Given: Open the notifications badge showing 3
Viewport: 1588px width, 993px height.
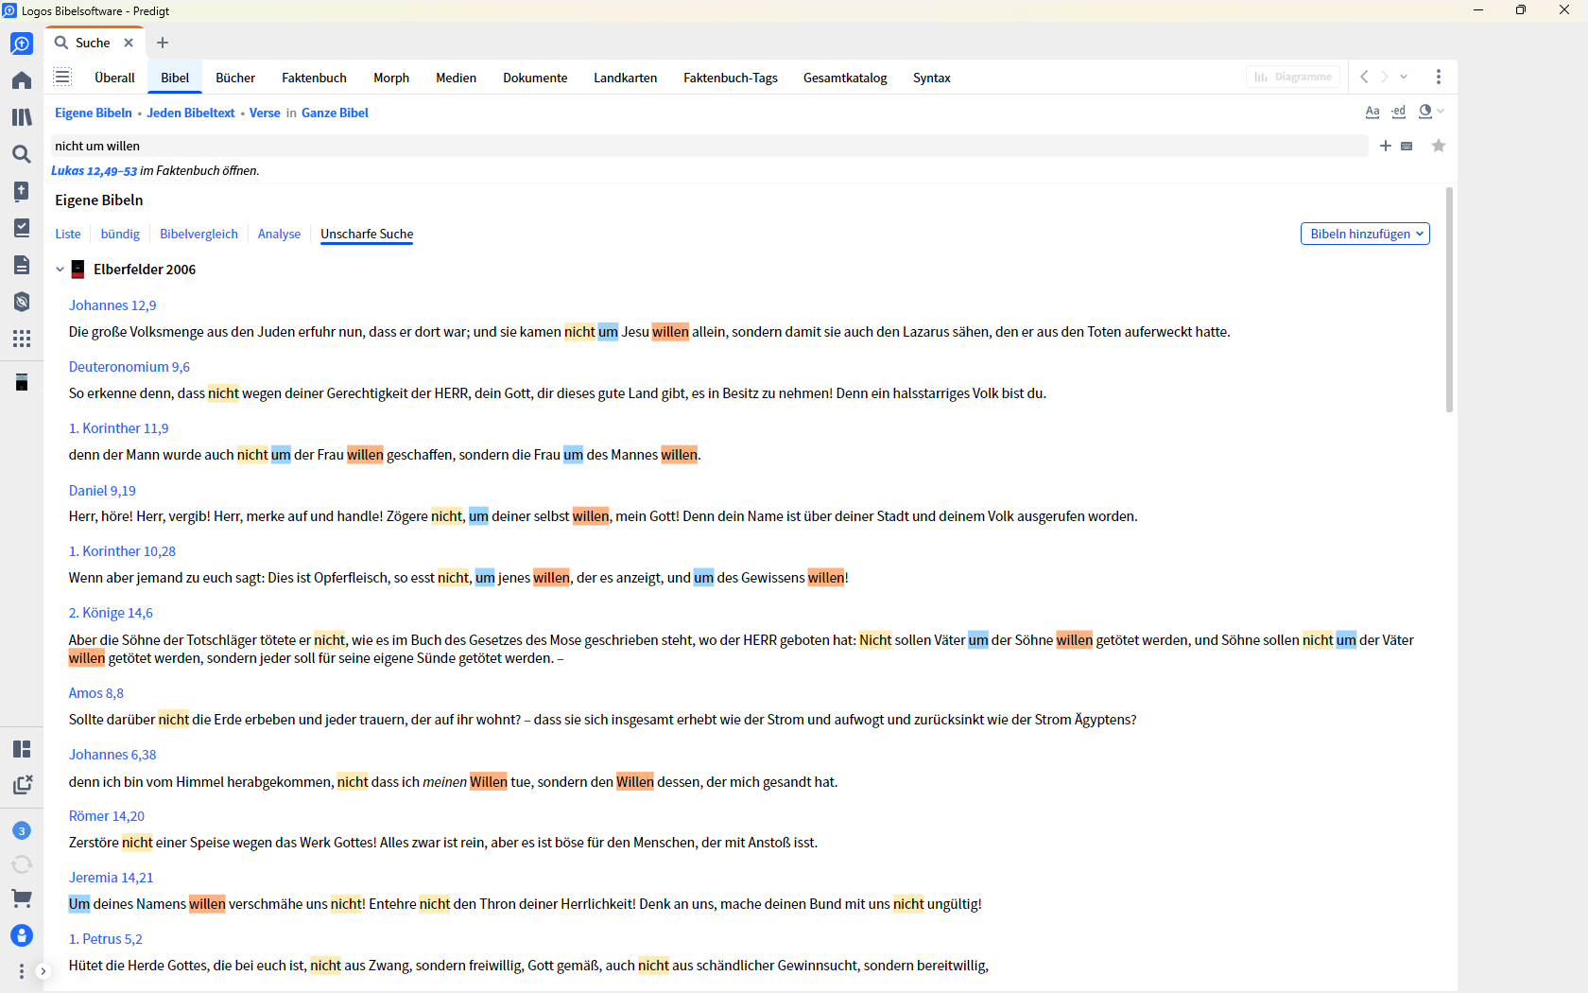Looking at the screenshot, I should coord(22,830).
